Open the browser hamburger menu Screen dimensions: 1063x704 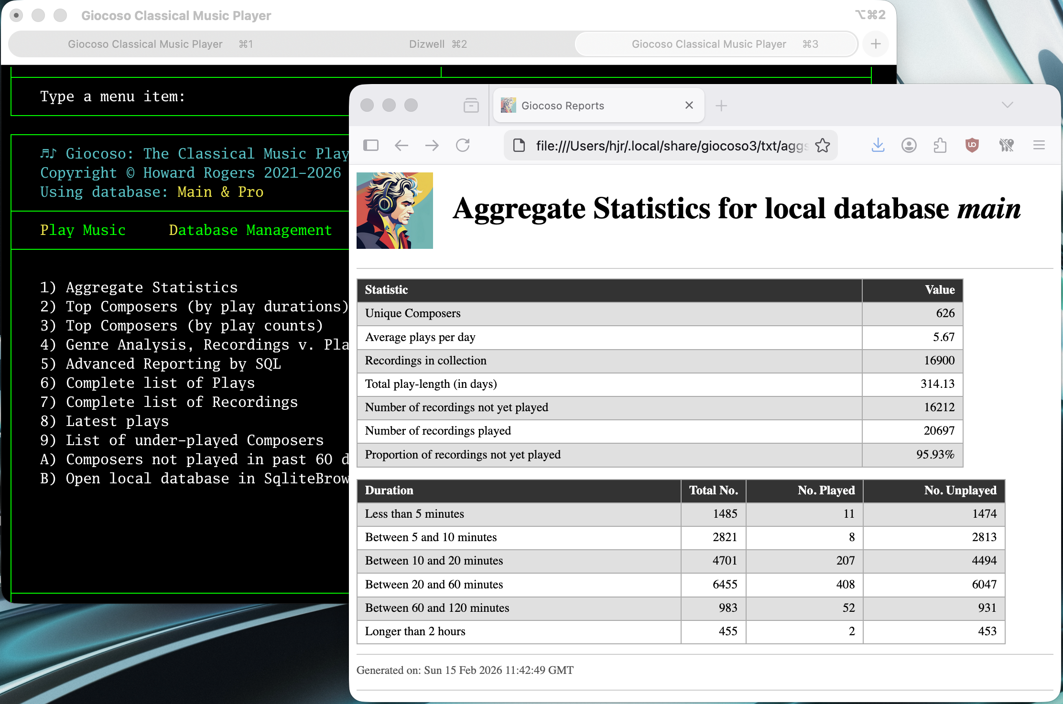coord(1039,145)
